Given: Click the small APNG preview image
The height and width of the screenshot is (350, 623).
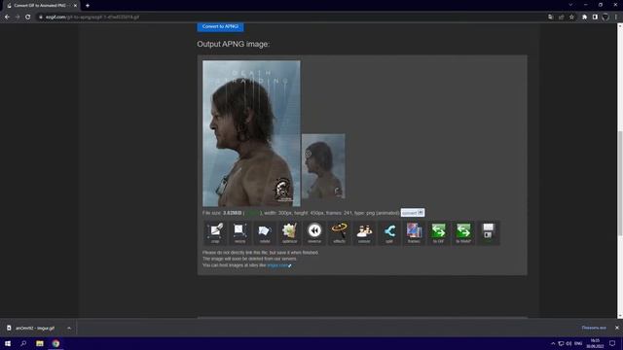Looking at the screenshot, I should click(x=323, y=166).
